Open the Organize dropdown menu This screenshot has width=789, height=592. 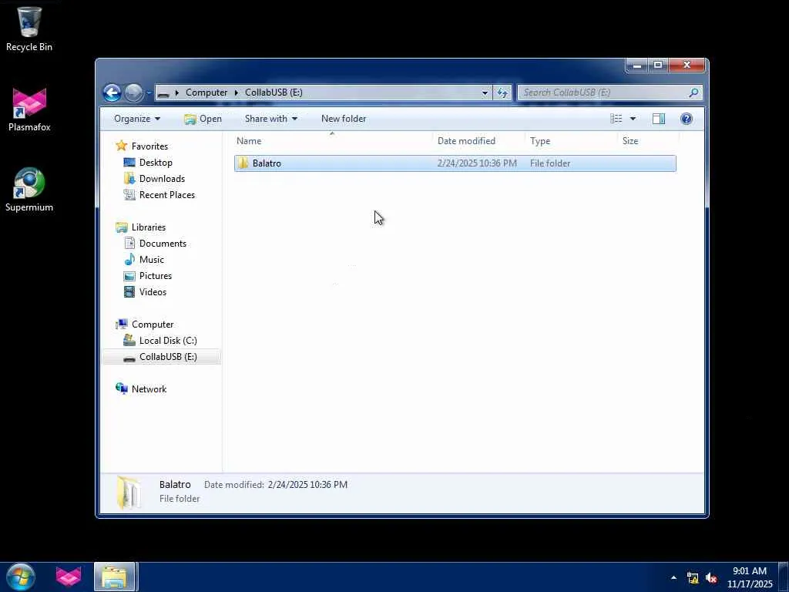click(x=137, y=119)
